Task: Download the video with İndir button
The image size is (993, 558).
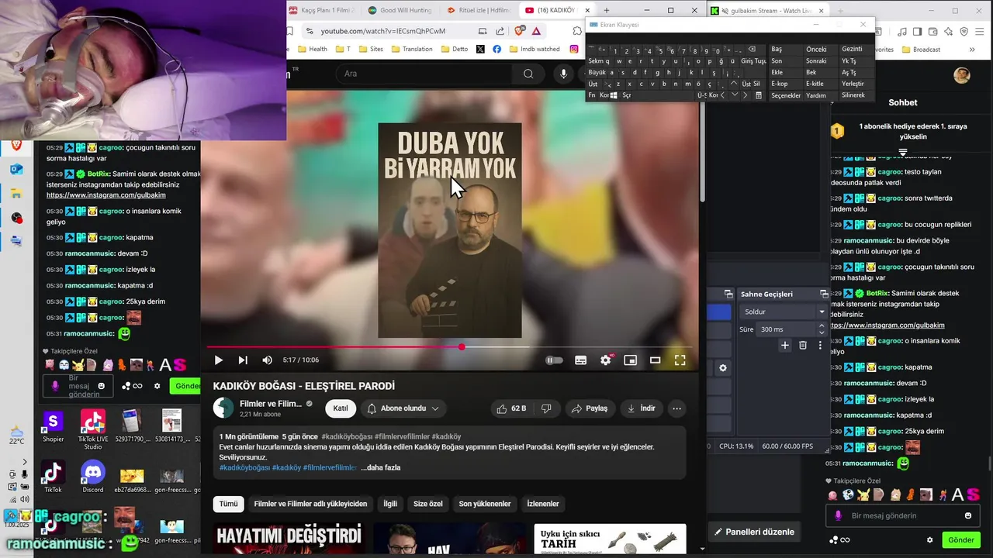Action: 642,408
